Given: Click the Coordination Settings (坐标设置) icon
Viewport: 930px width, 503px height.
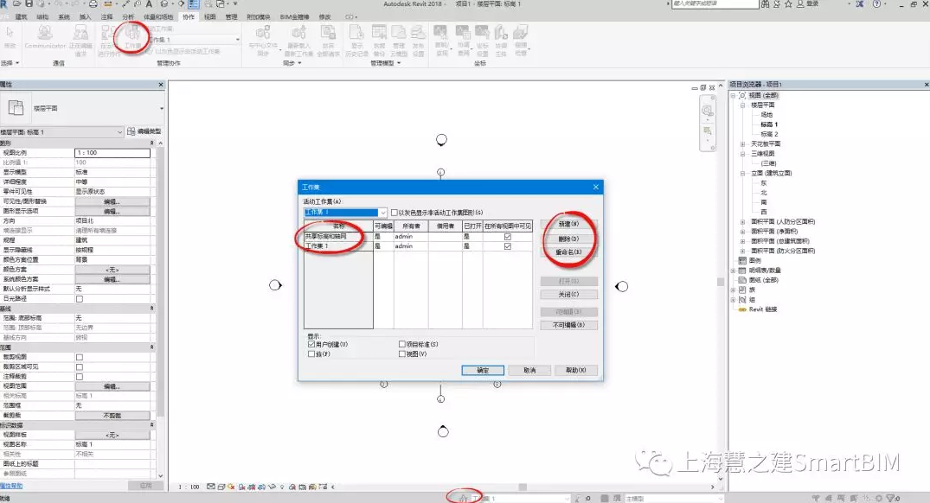Looking at the screenshot, I should click(x=482, y=33).
